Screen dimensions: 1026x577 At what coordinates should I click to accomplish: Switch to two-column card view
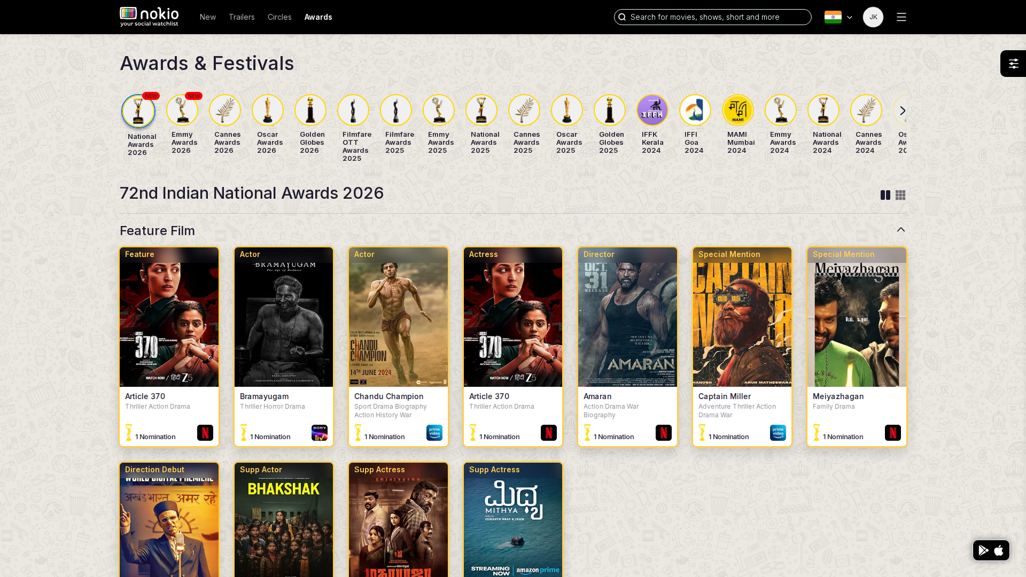pos(885,196)
